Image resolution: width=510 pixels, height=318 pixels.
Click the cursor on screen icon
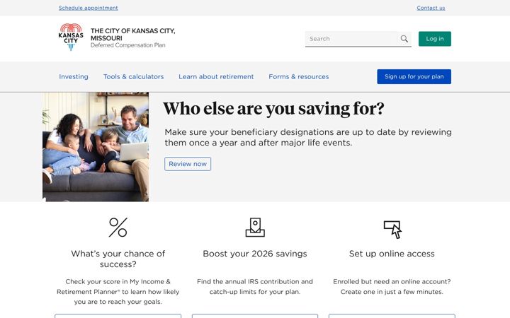(x=392, y=230)
